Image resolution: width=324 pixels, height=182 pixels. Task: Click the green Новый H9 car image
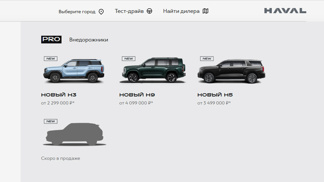point(152,70)
